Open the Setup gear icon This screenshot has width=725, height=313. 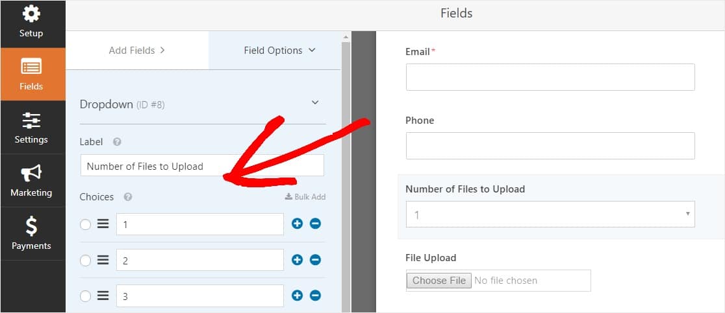click(31, 14)
